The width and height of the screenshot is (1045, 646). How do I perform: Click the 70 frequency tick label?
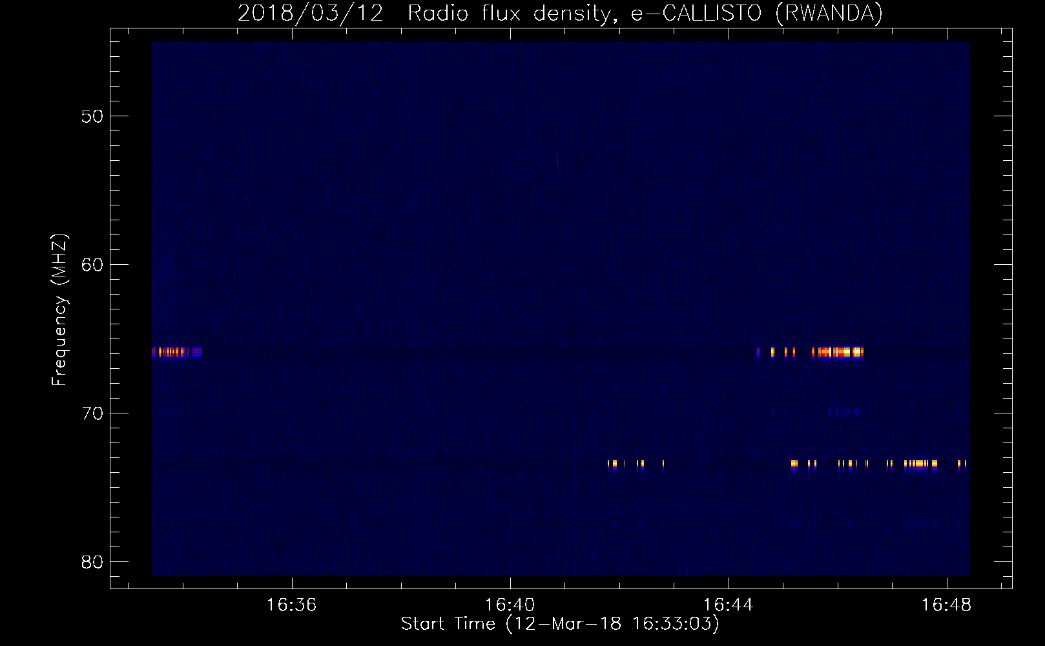click(x=93, y=413)
